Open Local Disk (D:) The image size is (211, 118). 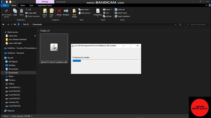pos(13,91)
